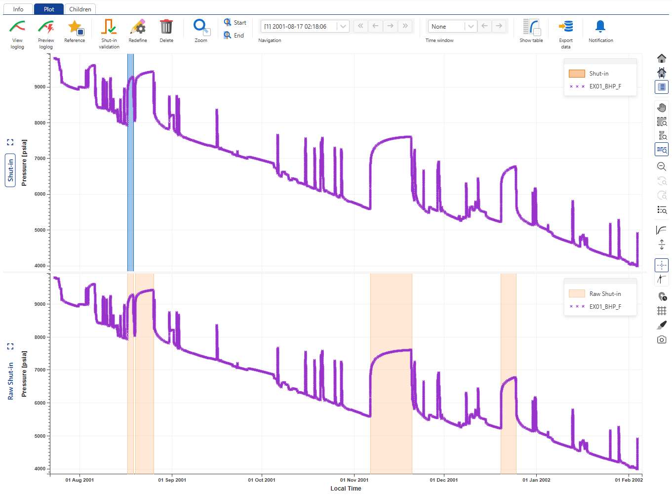The image size is (672, 496).
Task: Open the View loglog plot
Action: [x=17, y=28]
